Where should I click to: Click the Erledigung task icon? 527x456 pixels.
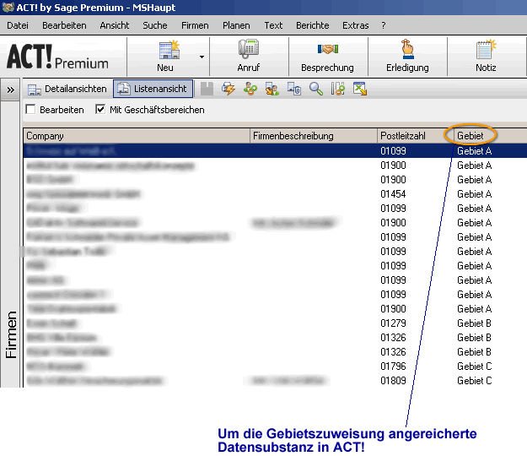(407, 51)
